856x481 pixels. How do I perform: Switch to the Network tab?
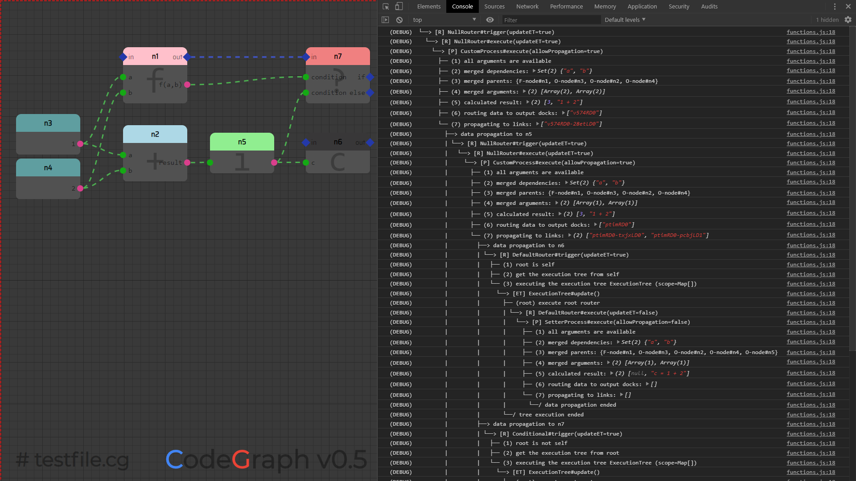527,6
